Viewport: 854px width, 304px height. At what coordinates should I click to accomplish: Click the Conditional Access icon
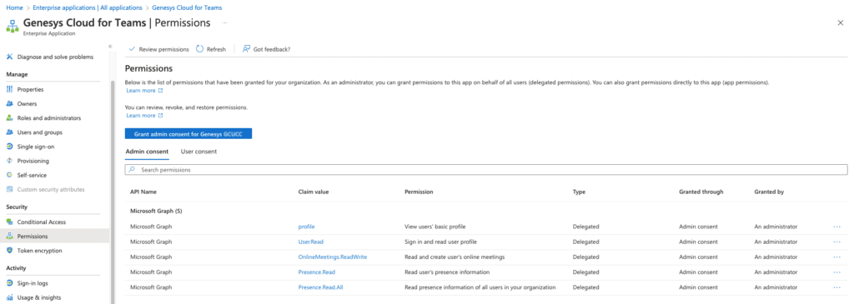point(9,222)
